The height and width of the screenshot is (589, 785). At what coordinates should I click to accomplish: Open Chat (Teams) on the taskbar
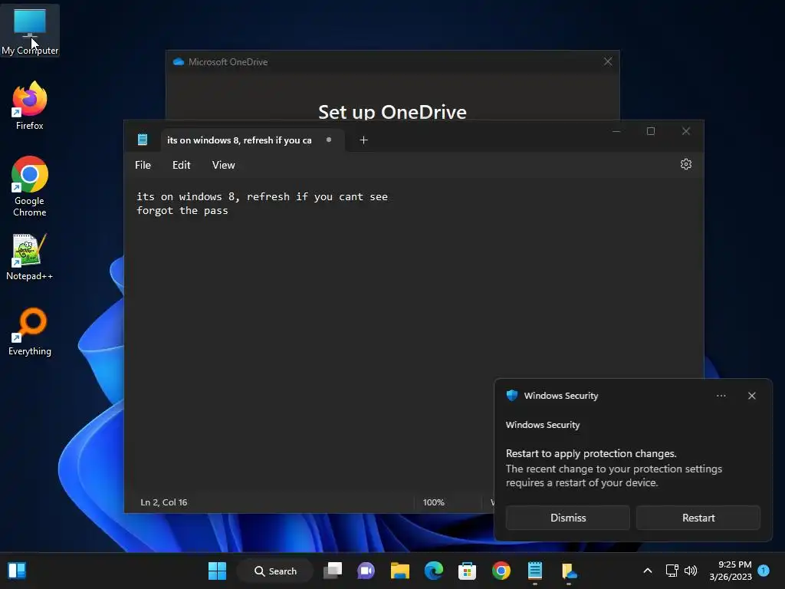366,571
